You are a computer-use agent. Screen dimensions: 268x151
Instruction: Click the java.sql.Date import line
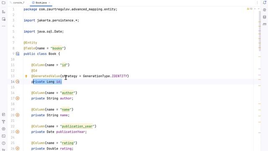[44, 31]
